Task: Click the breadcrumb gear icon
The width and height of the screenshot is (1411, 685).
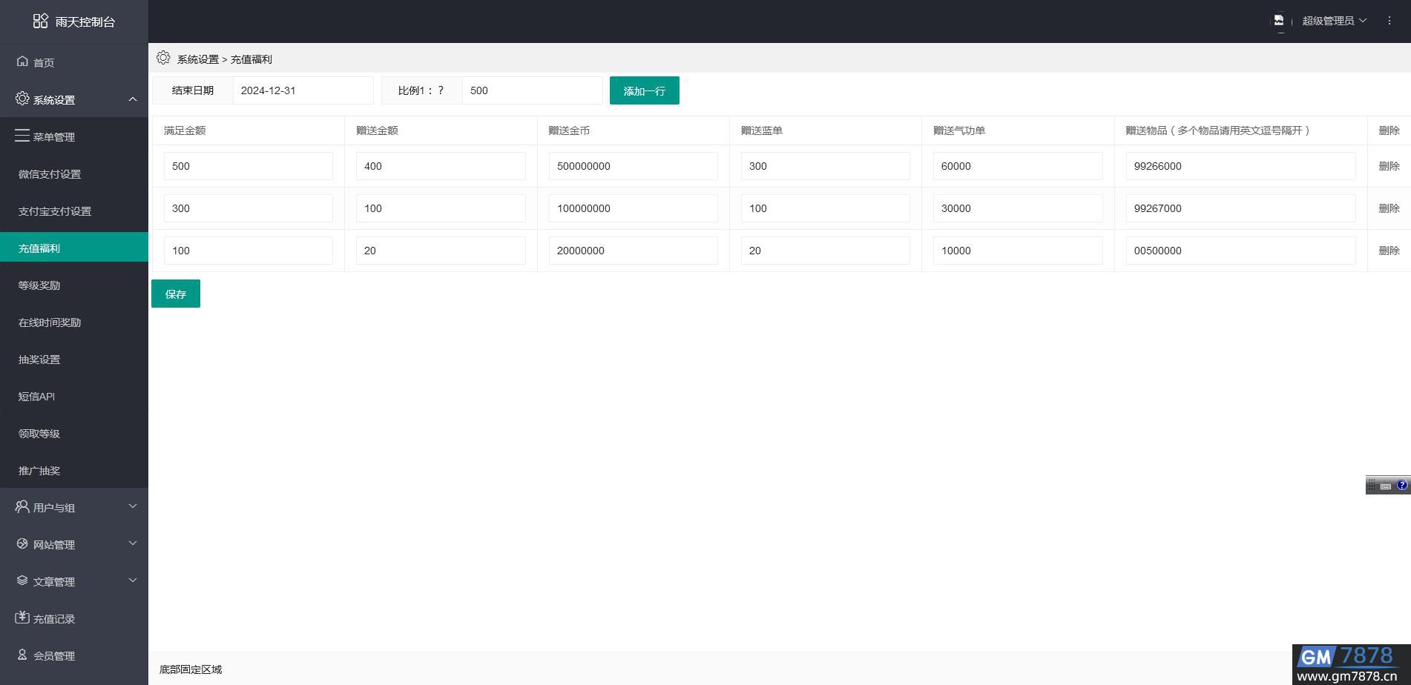Action: pos(163,58)
